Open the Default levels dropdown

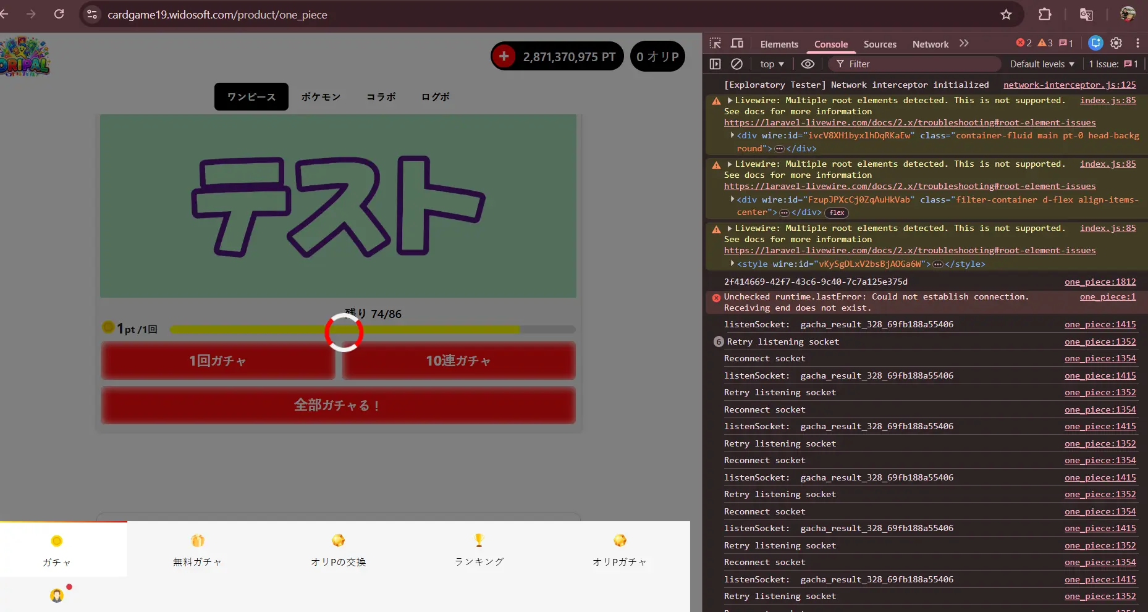point(1042,64)
